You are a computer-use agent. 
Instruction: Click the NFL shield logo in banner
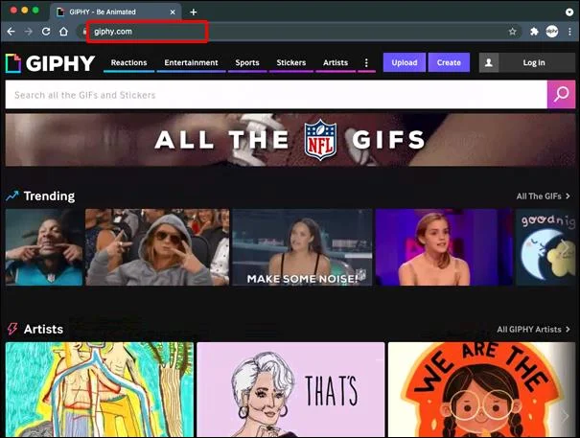tap(320, 140)
